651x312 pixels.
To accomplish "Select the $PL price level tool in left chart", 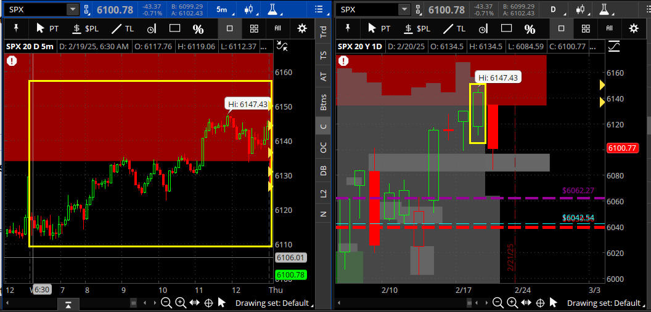I will pyautogui.click(x=86, y=28).
